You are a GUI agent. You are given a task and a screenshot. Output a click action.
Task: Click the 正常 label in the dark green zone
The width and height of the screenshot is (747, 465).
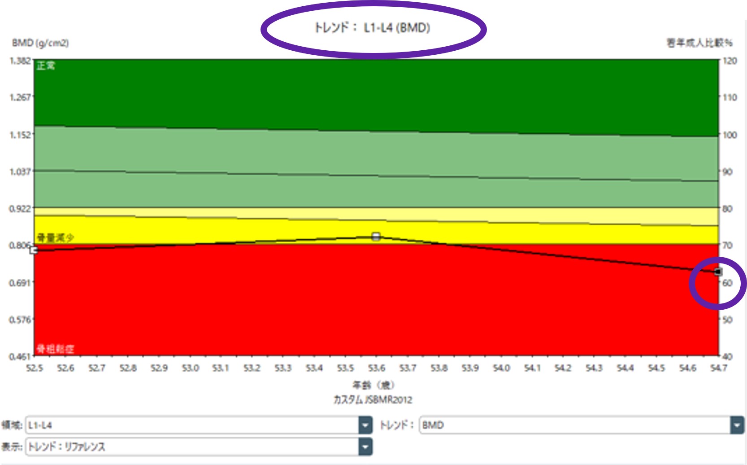46,66
